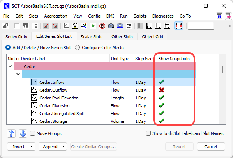Image resolution: width=233 pixels, height=158 pixels.
Task: Move slot up with blue up arrow
Action: [x=11, y=133]
